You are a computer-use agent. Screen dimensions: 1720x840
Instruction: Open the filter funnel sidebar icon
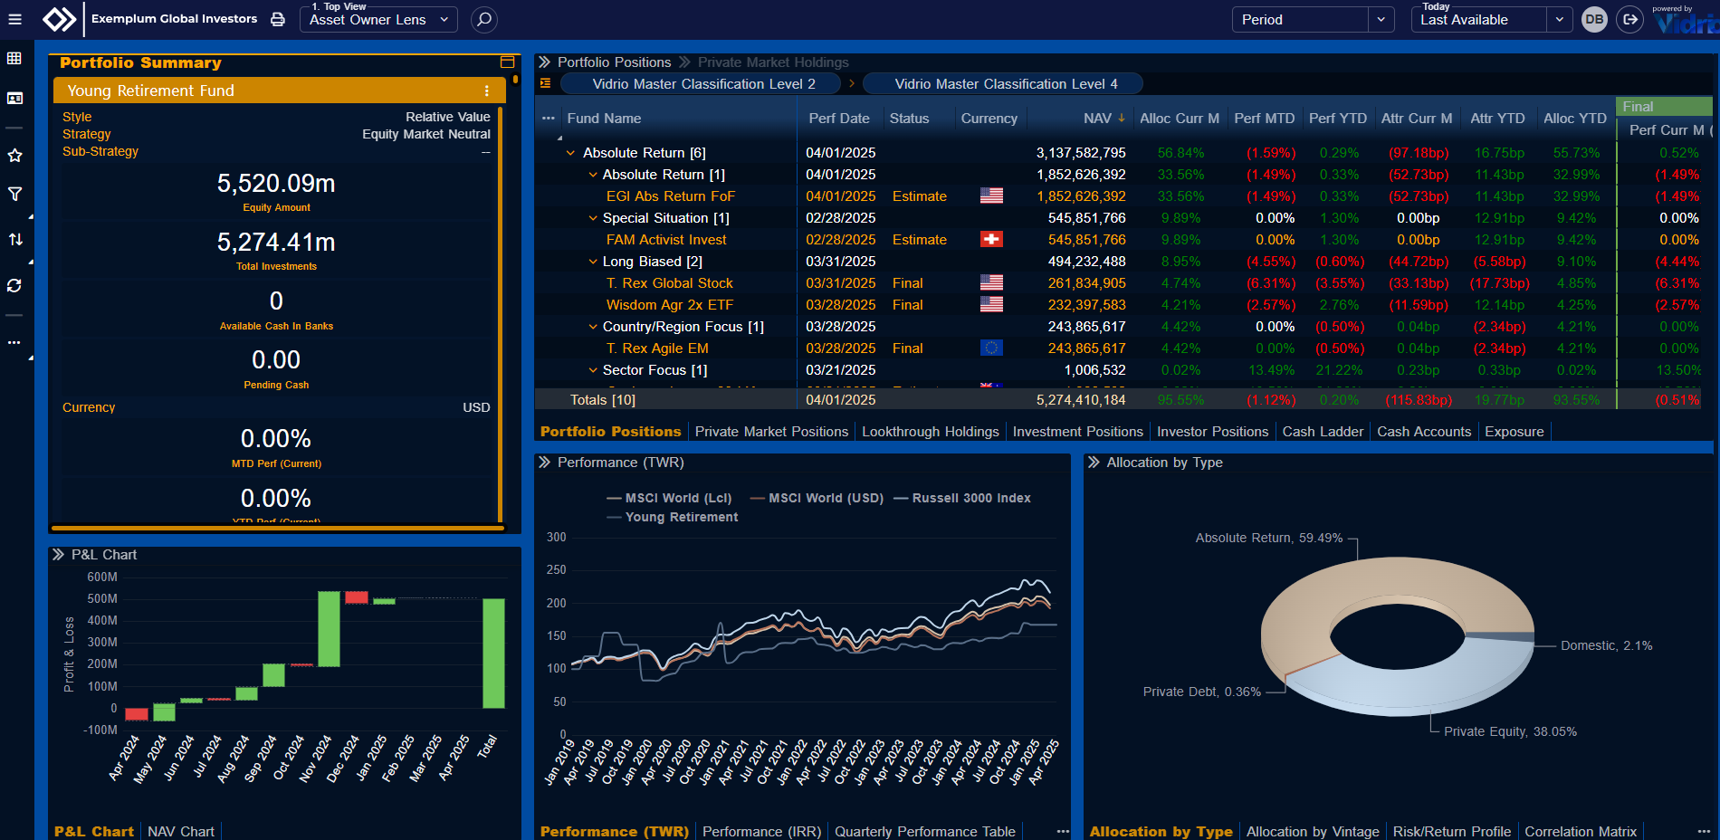(14, 194)
